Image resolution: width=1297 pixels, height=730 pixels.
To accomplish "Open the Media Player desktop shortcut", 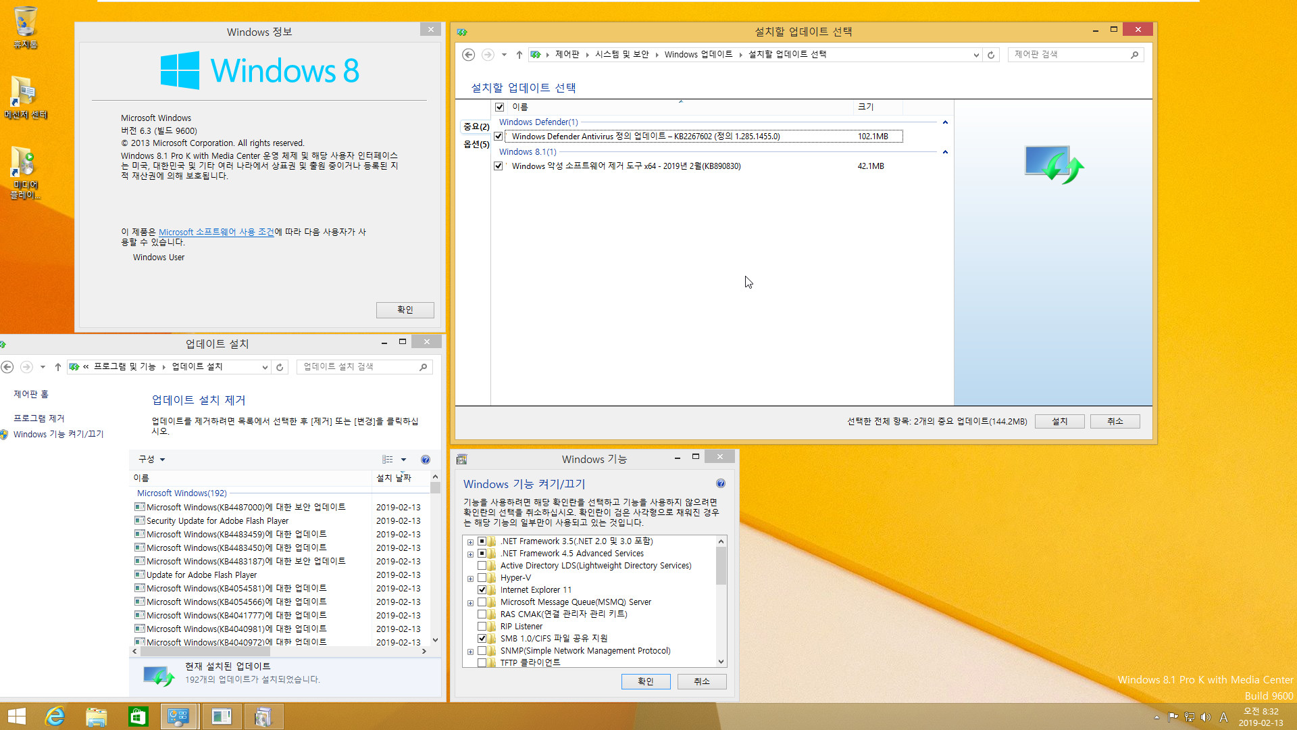I will pos(25,173).
